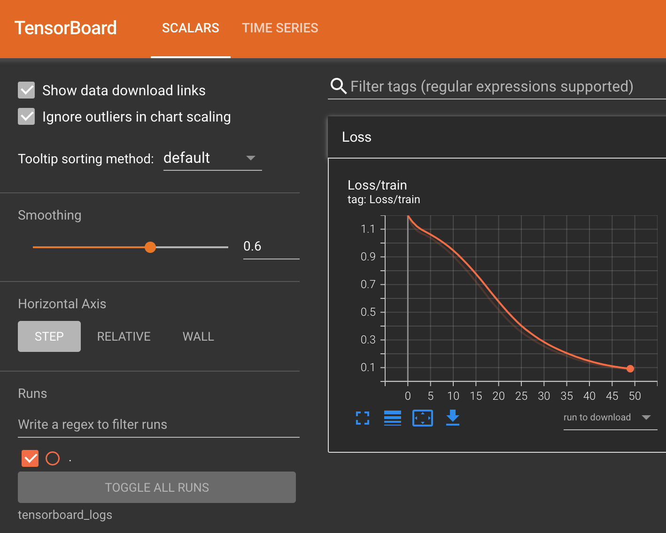Fit the Loss chart domain to data

(x=422, y=418)
